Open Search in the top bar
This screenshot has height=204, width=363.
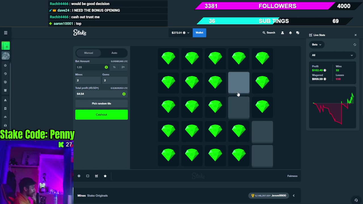pyautogui.click(x=269, y=33)
